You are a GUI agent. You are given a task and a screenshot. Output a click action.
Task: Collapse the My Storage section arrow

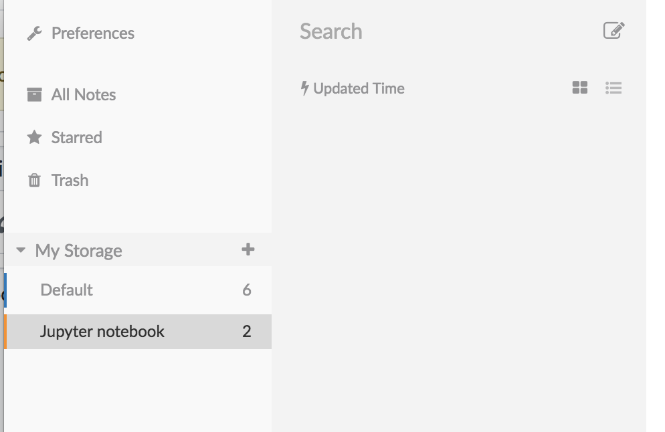20,250
